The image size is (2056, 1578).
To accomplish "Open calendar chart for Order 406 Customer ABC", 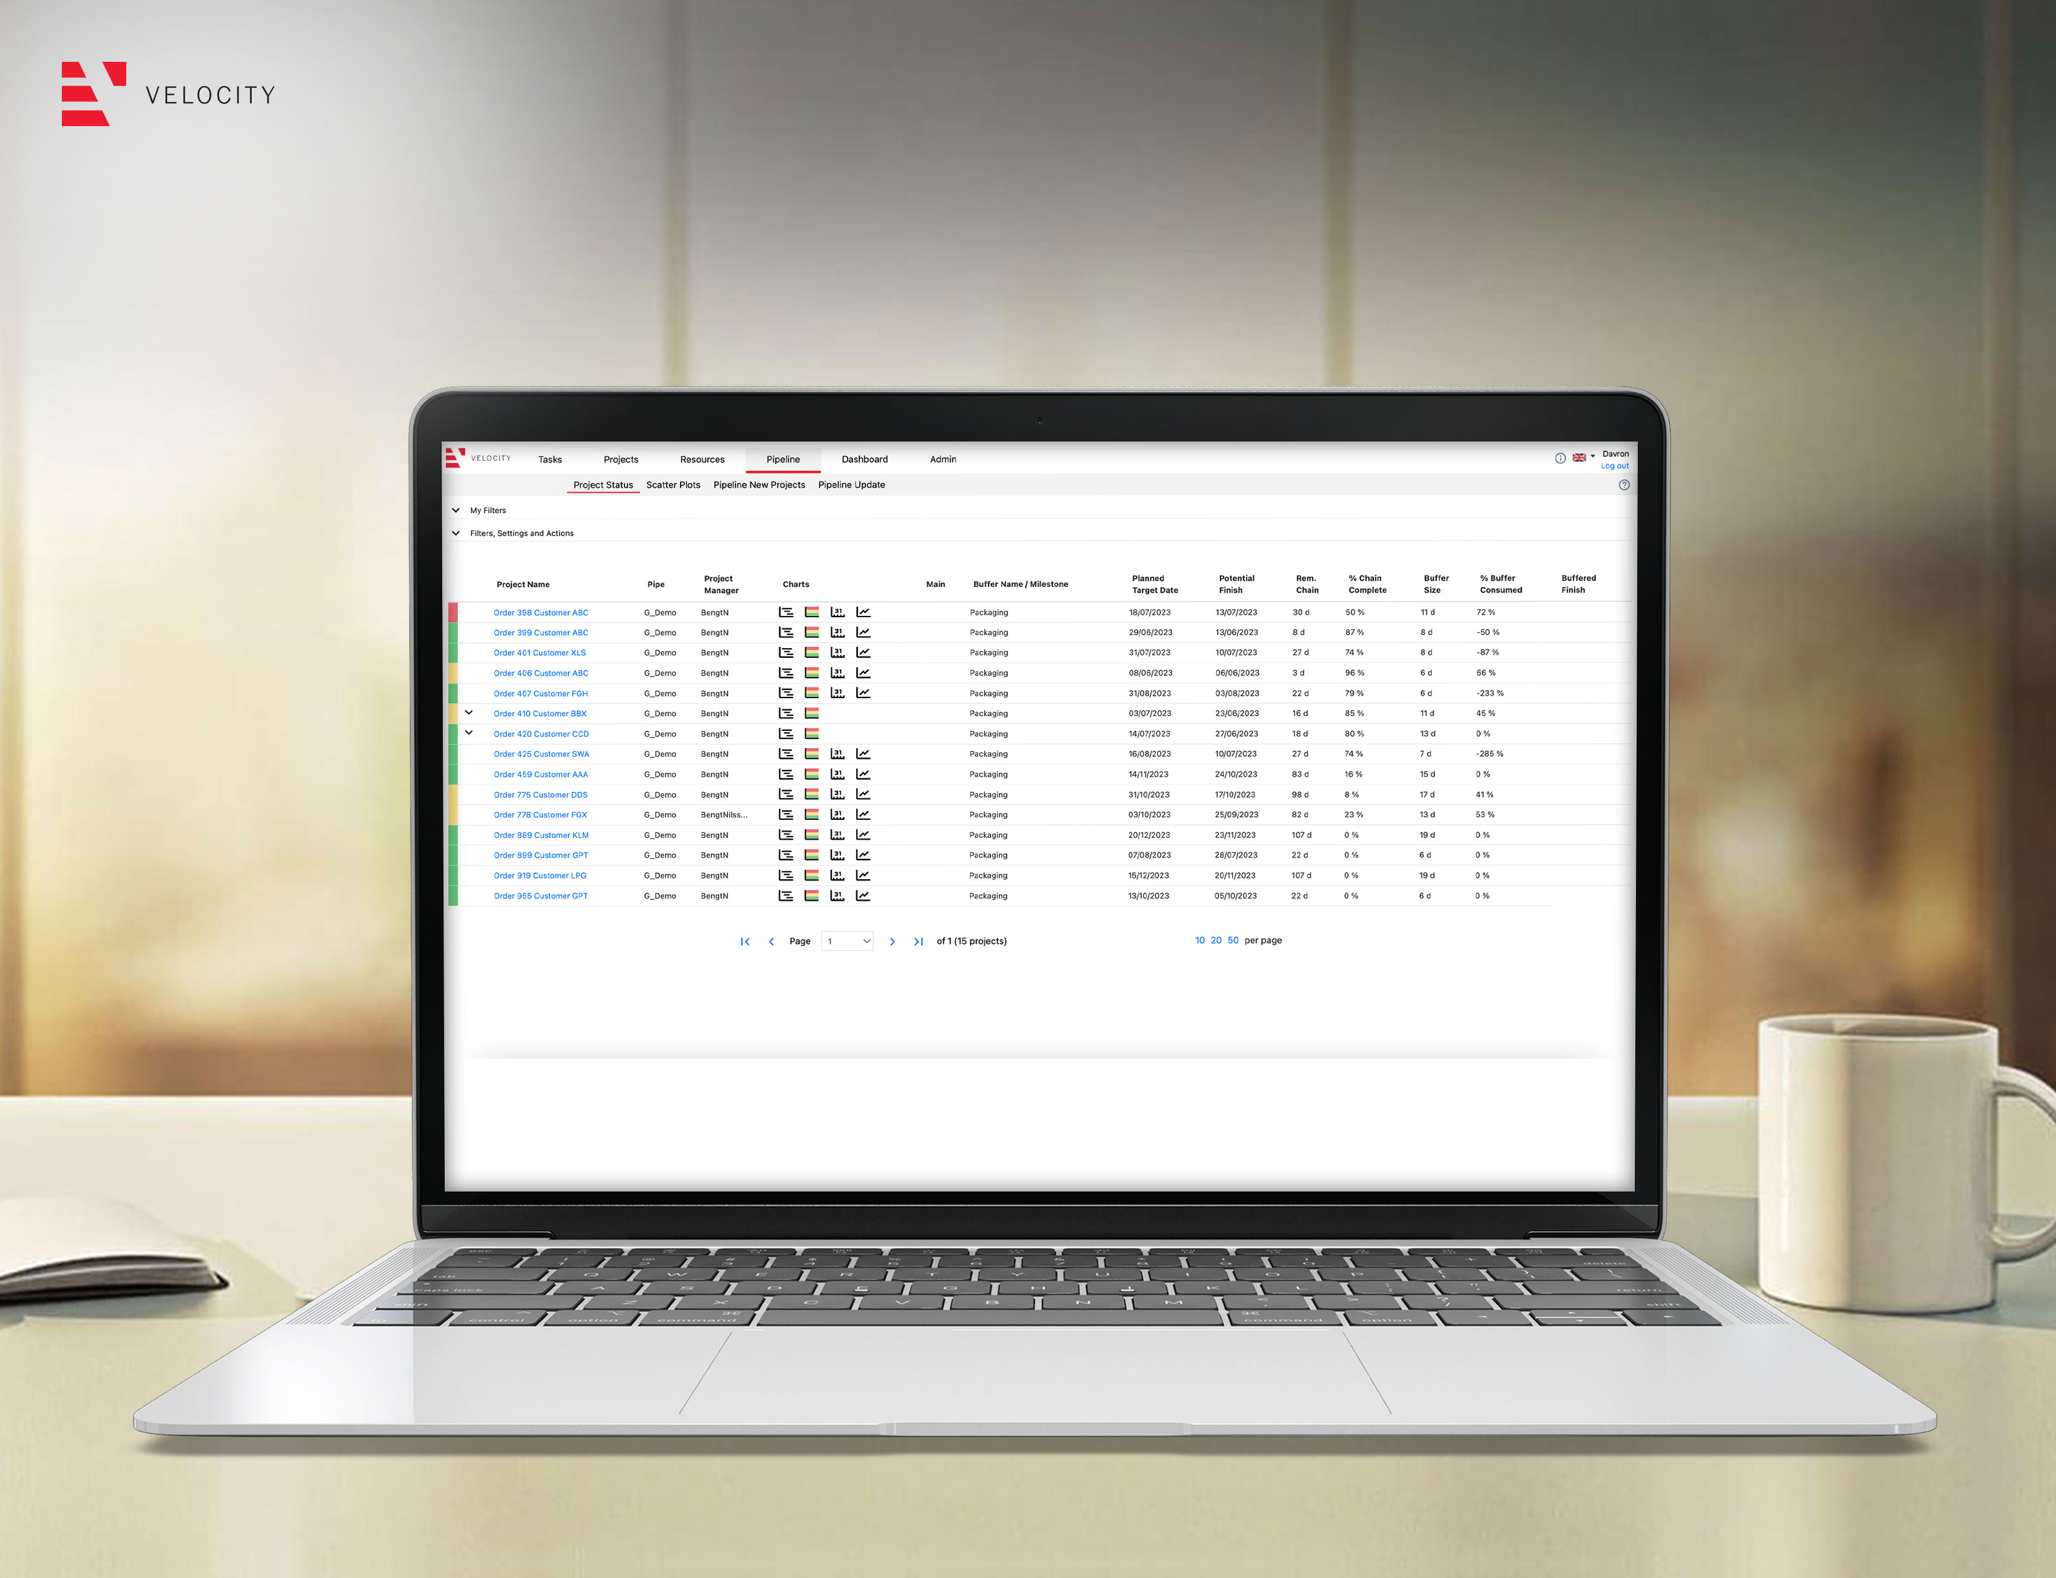I will click(837, 673).
